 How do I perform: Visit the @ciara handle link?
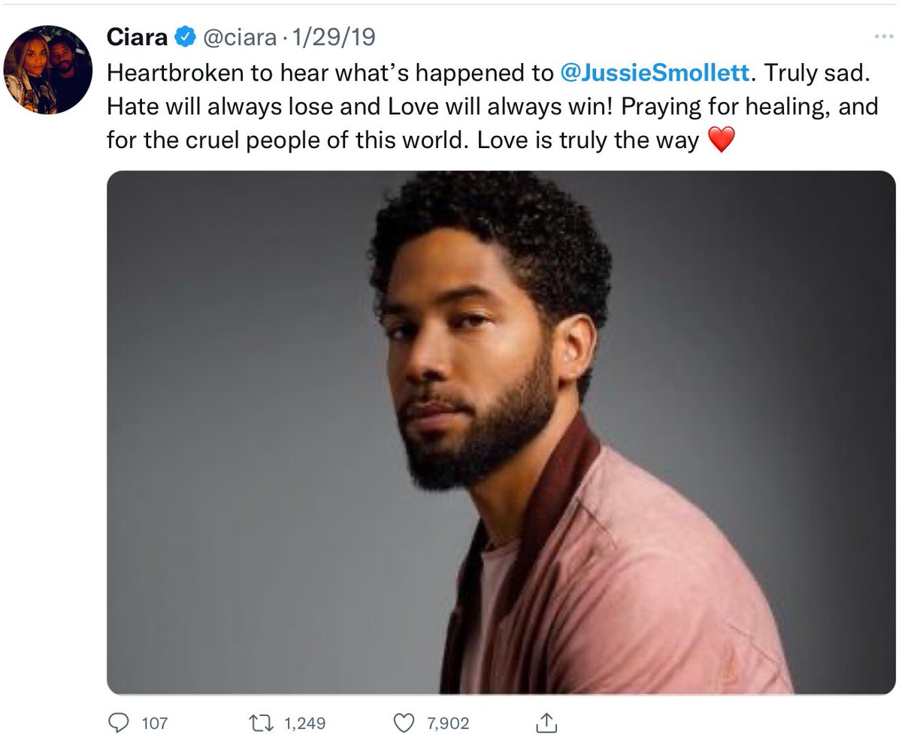click(235, 36)
